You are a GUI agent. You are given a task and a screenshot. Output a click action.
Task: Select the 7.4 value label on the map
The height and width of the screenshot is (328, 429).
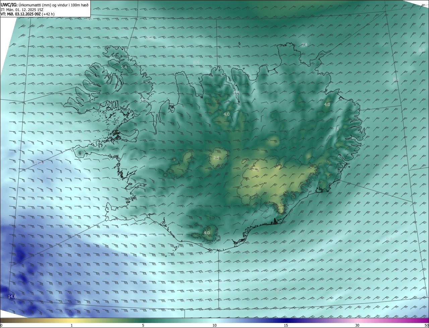pos(304,45)
